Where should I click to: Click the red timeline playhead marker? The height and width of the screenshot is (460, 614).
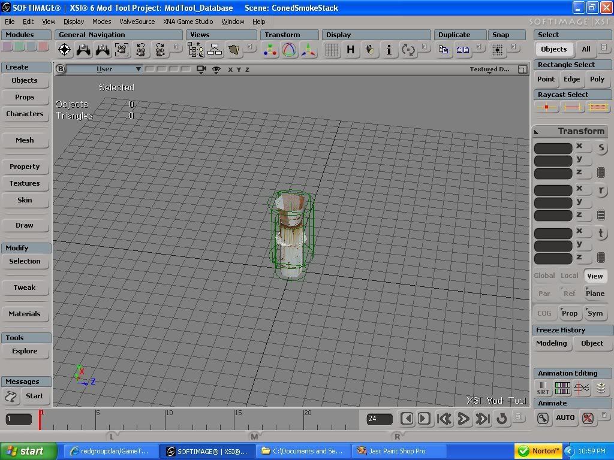pyautogui.click(x=40, y=420)
